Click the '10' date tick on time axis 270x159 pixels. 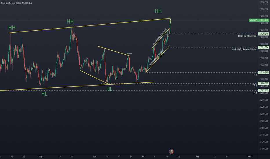107,157
